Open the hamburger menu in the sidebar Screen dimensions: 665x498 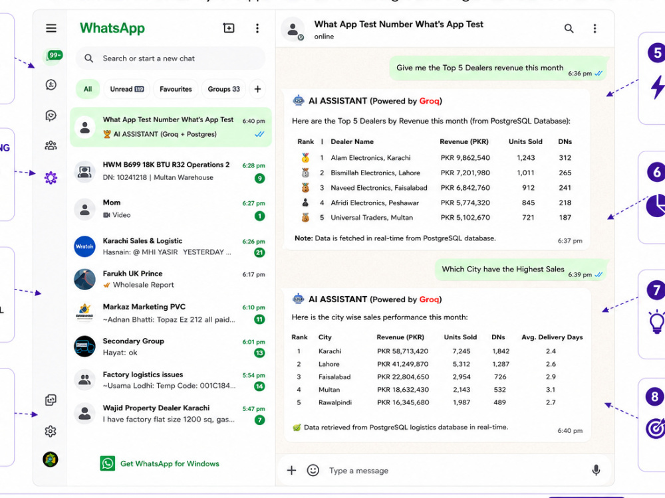click(x=51, y=29)
